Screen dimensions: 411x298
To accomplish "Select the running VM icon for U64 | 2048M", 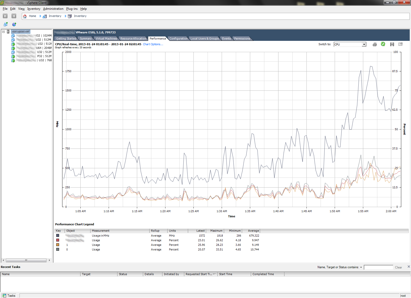I will click(x=13, y=48).
